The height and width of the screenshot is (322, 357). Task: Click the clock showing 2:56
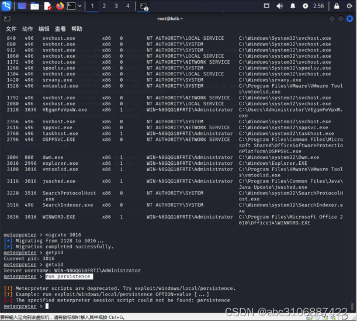(x=318, y=6)
